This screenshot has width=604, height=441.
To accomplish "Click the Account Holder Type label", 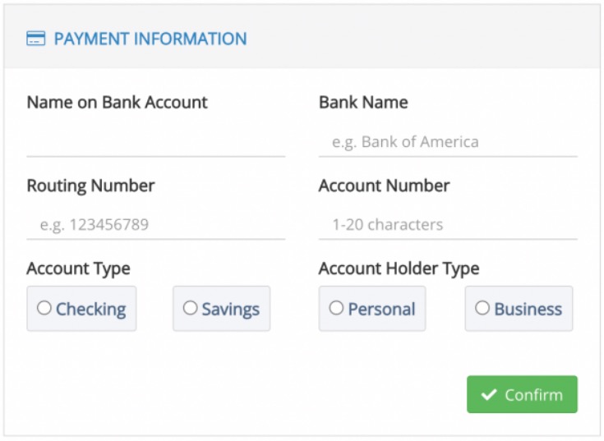I will (x=399, y=269).
